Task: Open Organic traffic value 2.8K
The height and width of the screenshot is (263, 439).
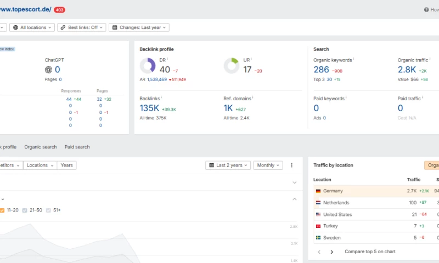Action: pos(407,70)
